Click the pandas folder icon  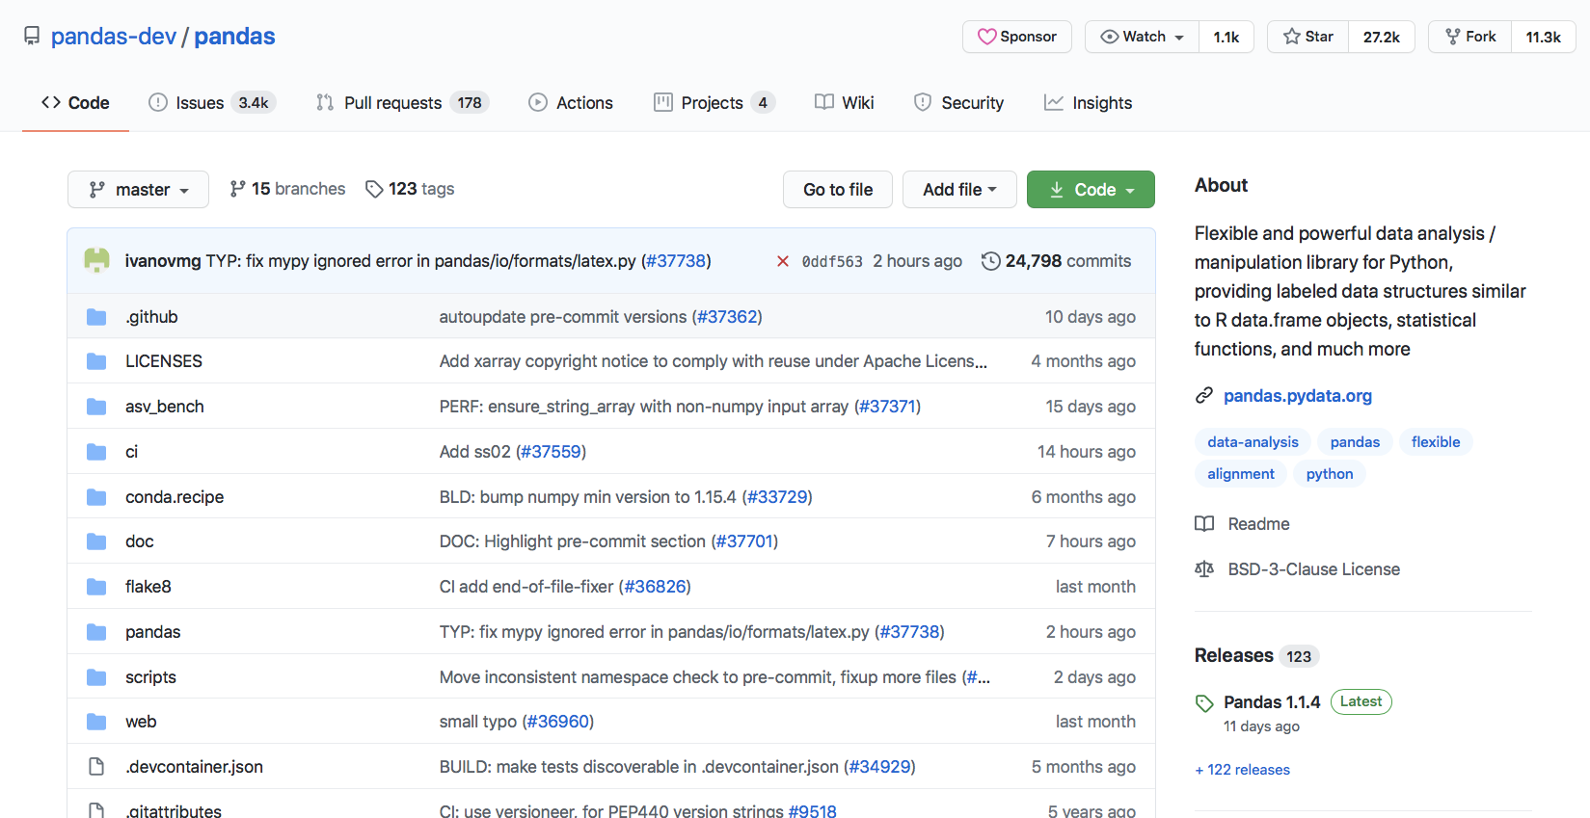[96, 632]
